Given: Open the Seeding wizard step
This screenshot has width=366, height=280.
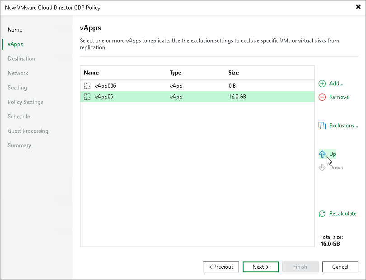Looking at the screenshot, I should 17,88.
